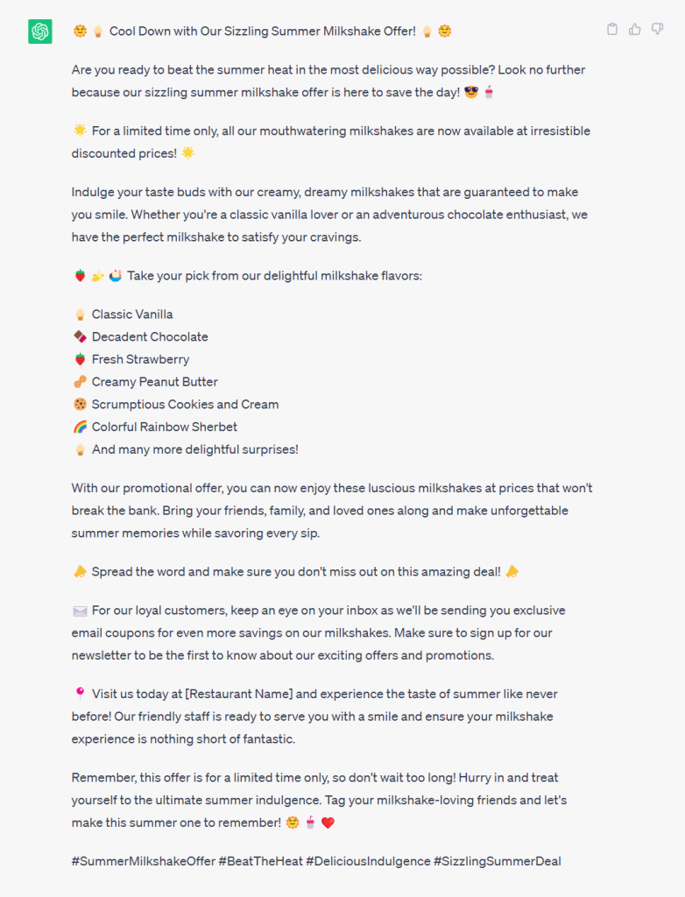
Task: Click the #SummerMilkshakeOffer hashtag
Action: pos(143,861)
